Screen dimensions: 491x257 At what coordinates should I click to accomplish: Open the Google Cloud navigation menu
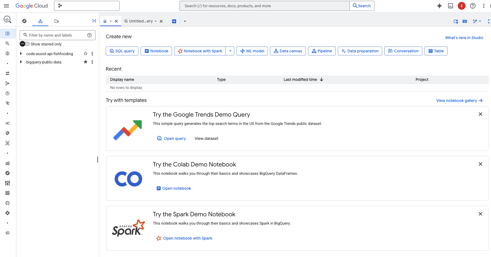click(x=6, y=6)
